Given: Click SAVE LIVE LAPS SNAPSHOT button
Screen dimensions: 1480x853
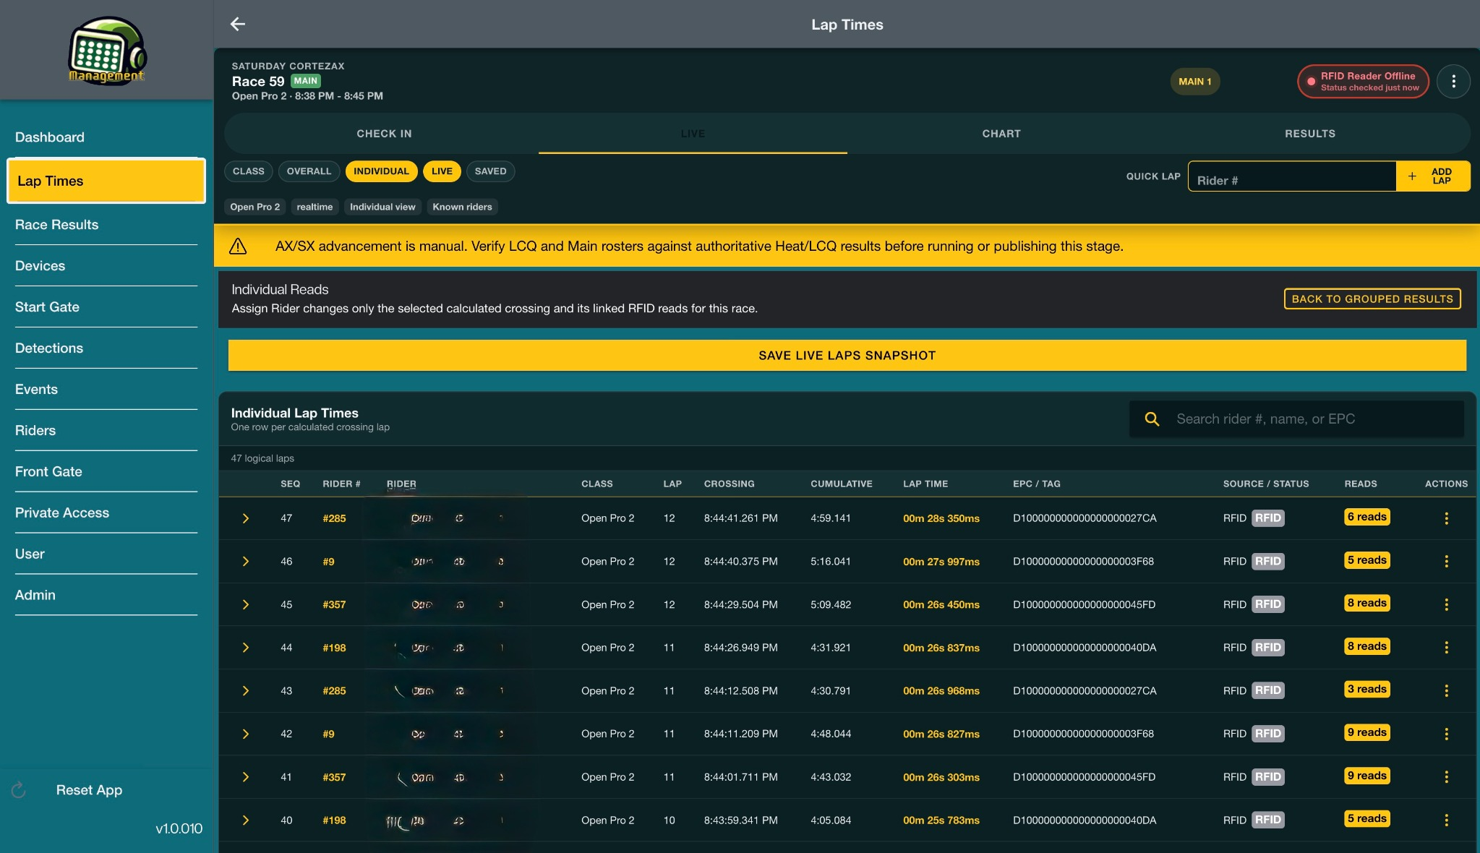Looking at the screenshot, I should coord(847,356).
